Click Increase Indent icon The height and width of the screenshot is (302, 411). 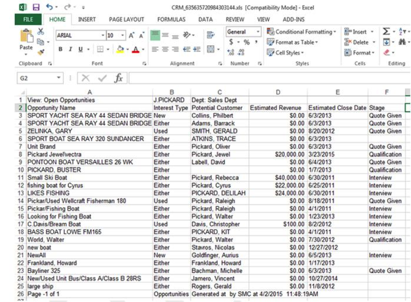coord(197,49)
